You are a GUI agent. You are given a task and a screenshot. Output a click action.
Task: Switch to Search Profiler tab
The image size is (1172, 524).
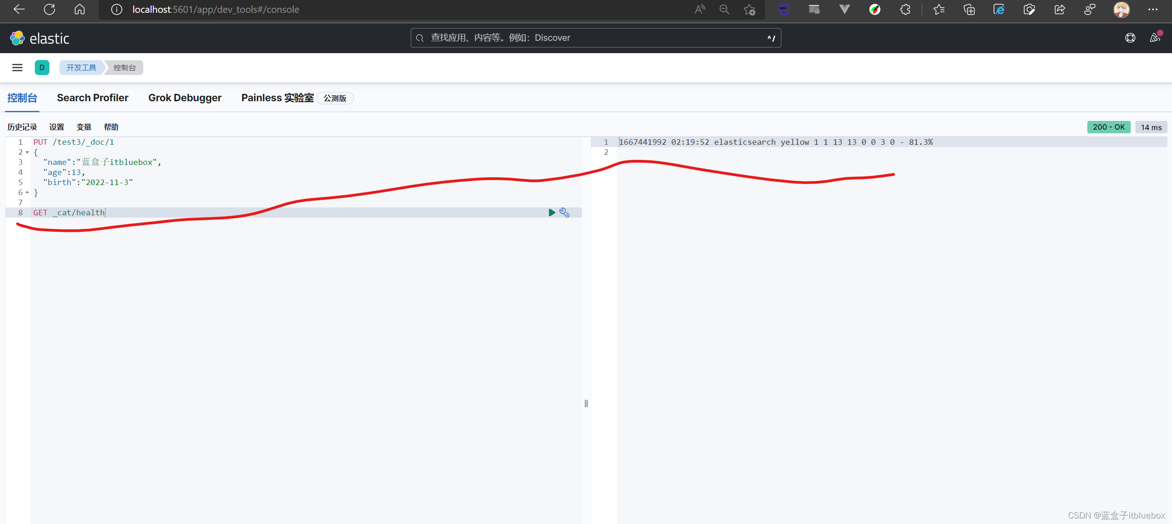click(92, 98)
